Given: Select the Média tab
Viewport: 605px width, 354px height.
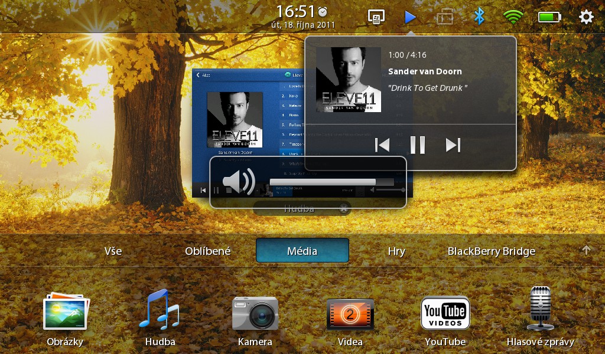Looking at the screenshot, I should coord(302,251).
